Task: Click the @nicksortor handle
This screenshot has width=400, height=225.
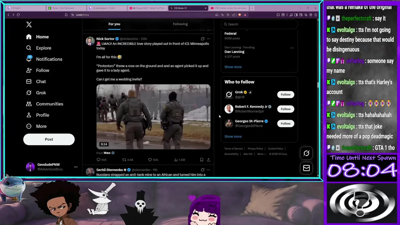Action: [129, 39]
